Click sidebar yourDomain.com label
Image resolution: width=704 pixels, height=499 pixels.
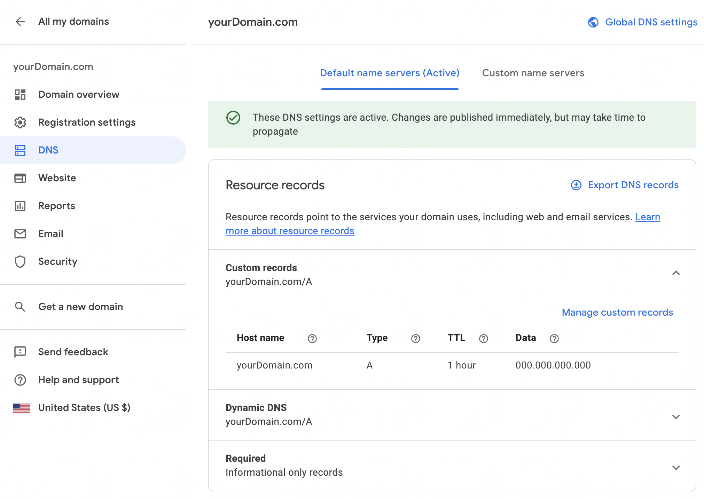point(53,67)
